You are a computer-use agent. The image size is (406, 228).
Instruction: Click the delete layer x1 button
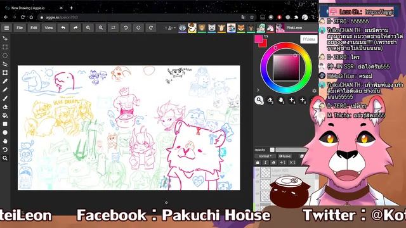(292, 163)
